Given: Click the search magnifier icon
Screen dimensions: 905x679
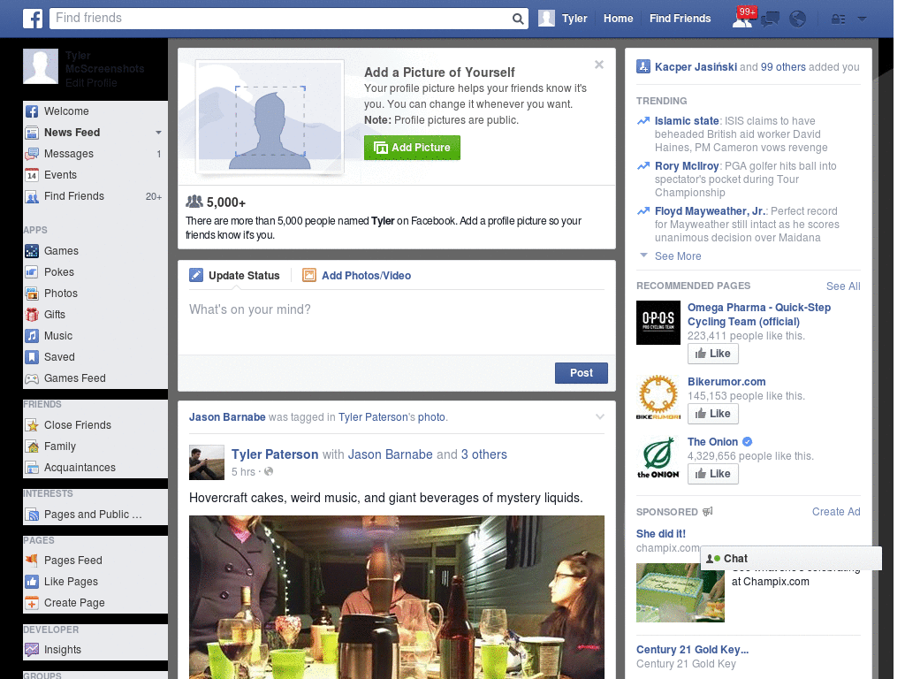Looking at the screenshot, I should click(518, 19).
